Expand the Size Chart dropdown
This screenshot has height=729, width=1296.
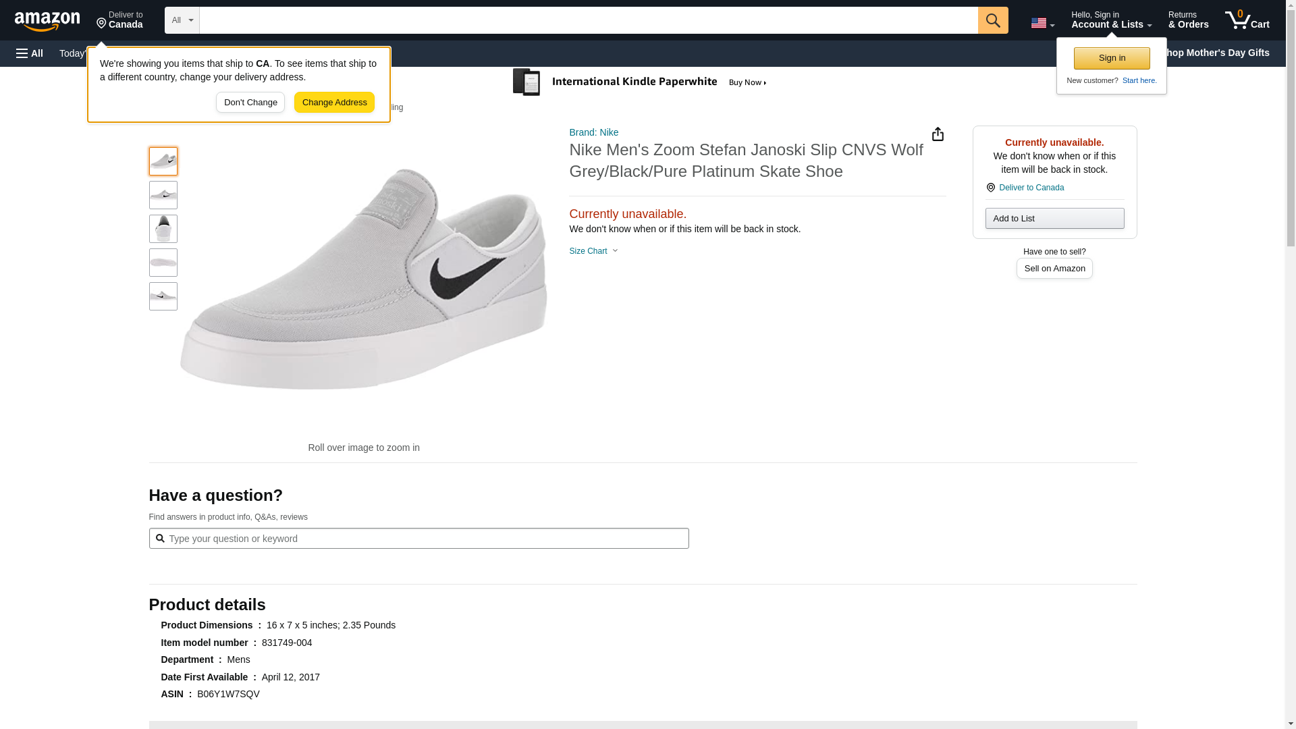(593, 251)
